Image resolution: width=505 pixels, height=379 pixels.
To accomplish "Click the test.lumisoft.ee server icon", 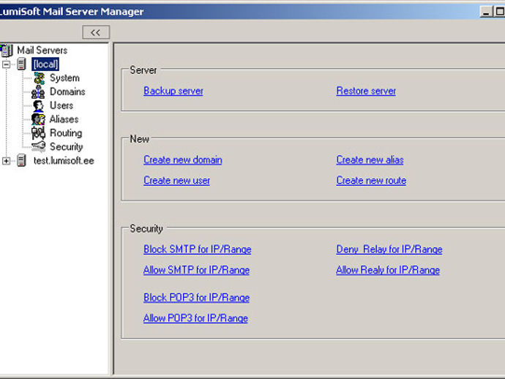I will (x=21, y=160).
